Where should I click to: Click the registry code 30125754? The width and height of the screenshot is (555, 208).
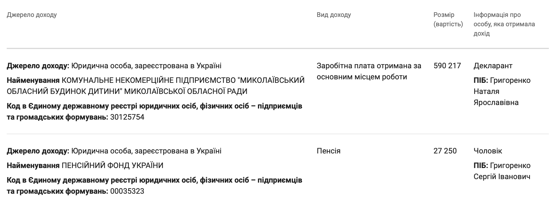point(127,117)
